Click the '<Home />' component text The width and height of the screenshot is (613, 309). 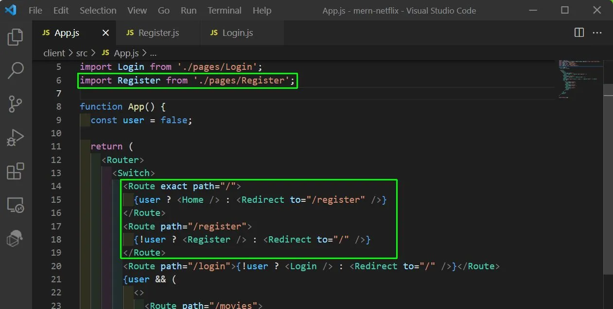(198, 199)
